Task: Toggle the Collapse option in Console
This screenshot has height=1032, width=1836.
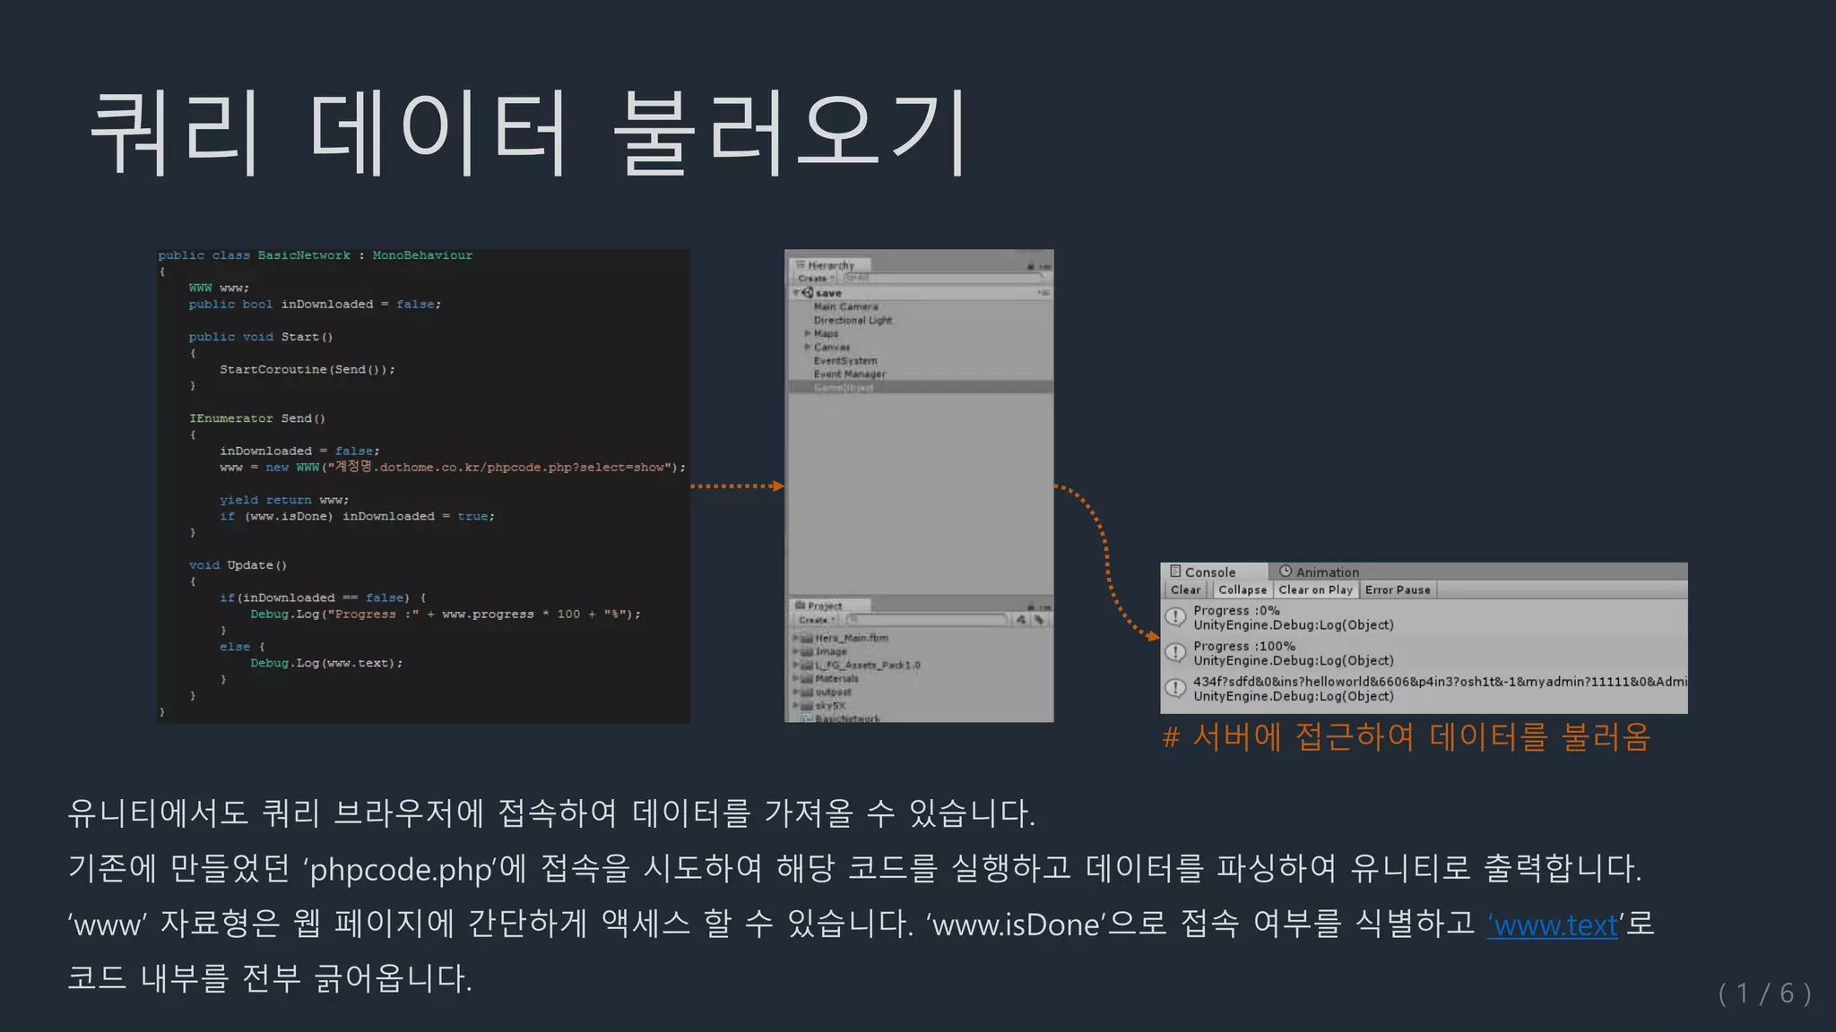Action: (x=1242, y=589)
